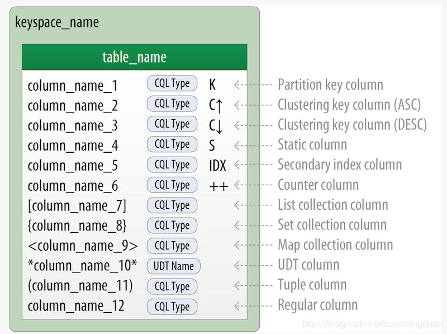Click the CQL Type pill for column_name_1
Viewport: 447px width, 334px height.
click(172, 83)
